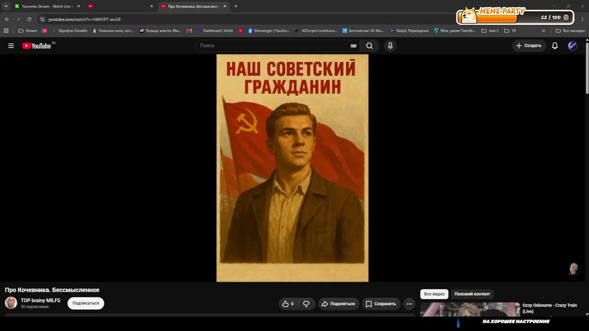Open the AEScripts Lockdown bookmark

pos(316,31)
